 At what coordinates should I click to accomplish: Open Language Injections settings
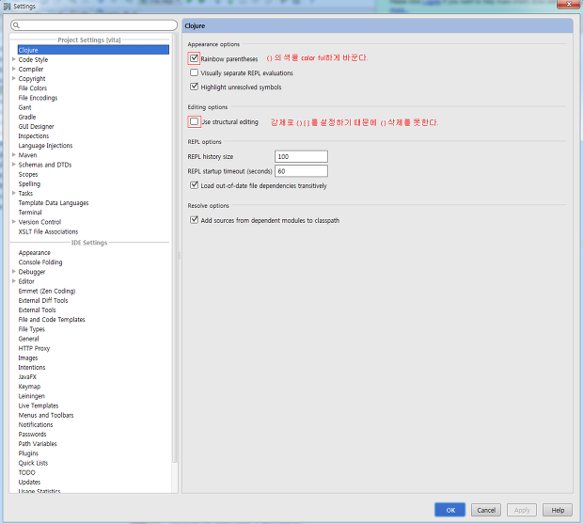(x=45, y=146)
